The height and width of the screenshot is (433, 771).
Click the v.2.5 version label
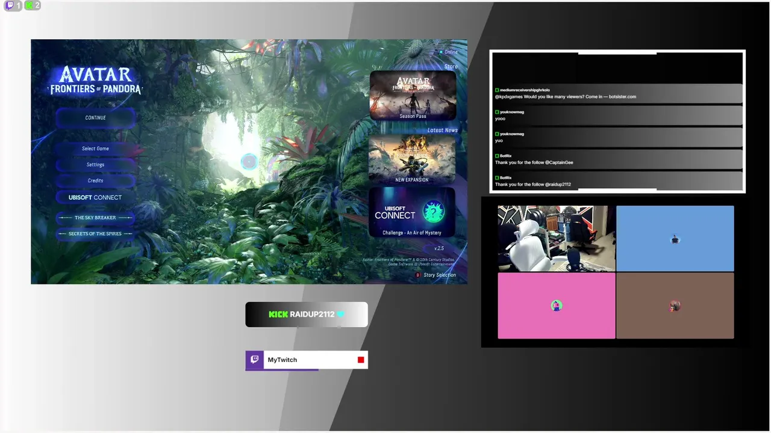439,248
